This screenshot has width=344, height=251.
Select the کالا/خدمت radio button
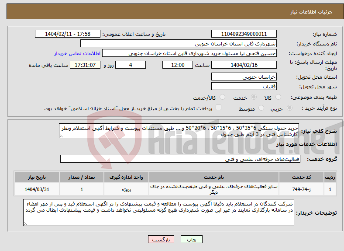(223, 97)
